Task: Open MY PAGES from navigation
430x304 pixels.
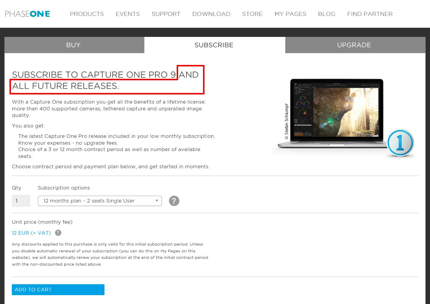Action: pyautogui.click(x=290, y=14)
